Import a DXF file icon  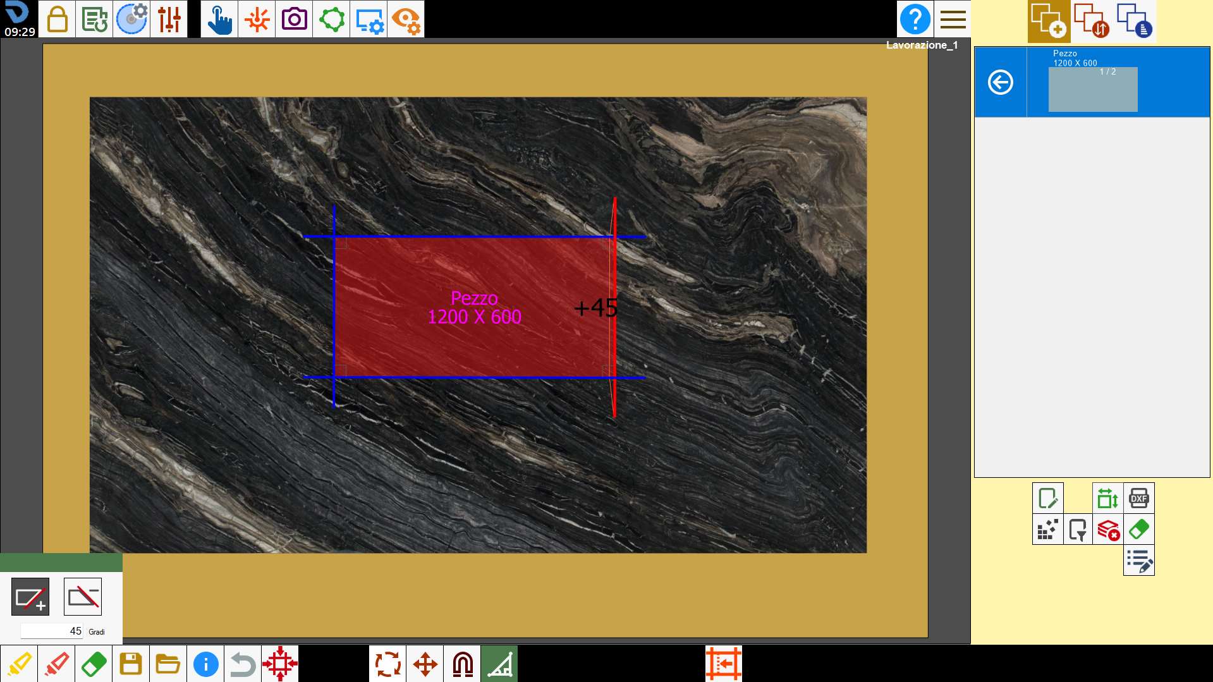click(x=1139, y=498)
